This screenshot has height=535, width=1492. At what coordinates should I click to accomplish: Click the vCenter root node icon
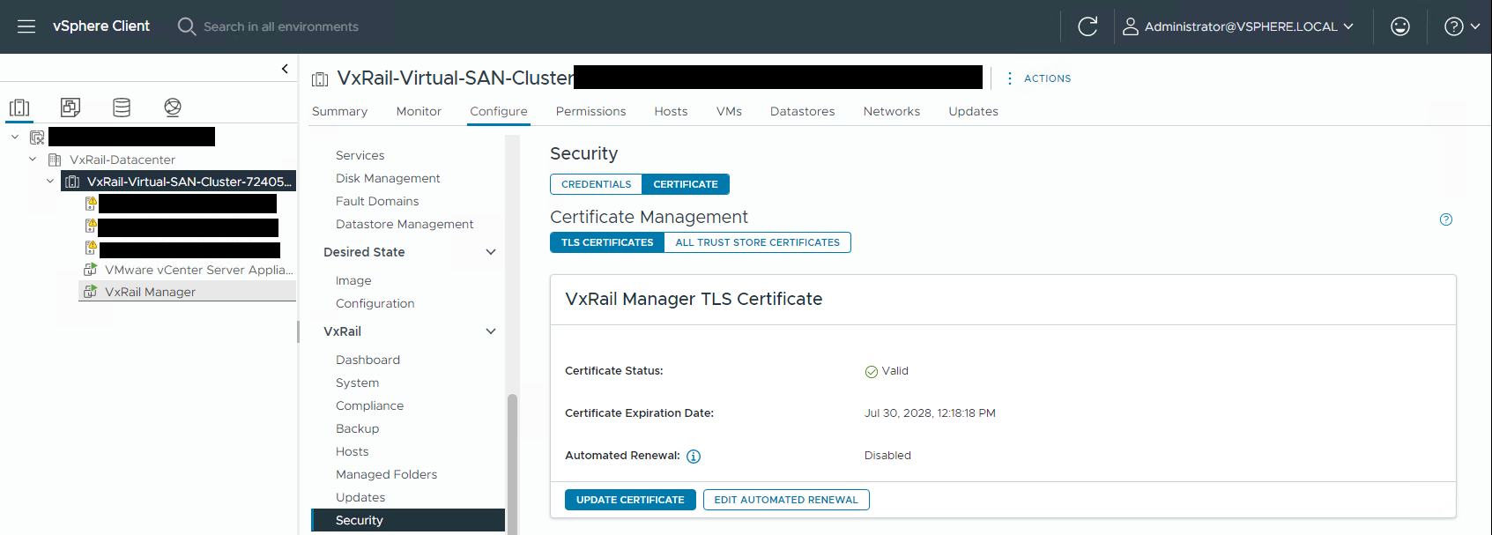[37, 137]
